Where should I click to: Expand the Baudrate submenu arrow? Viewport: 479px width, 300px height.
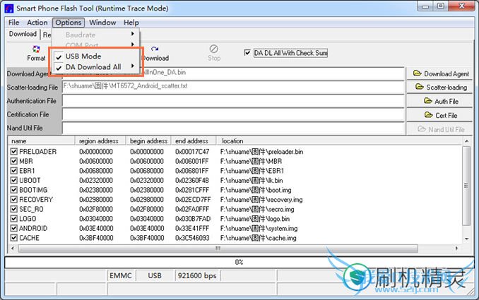coord(133,34)
